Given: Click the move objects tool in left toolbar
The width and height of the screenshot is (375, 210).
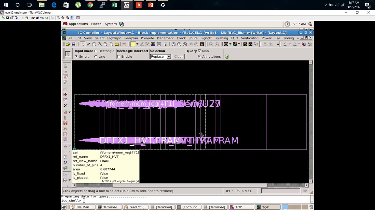Looking at the screenshot, I should pyautogui.click(x=65, y=94).
